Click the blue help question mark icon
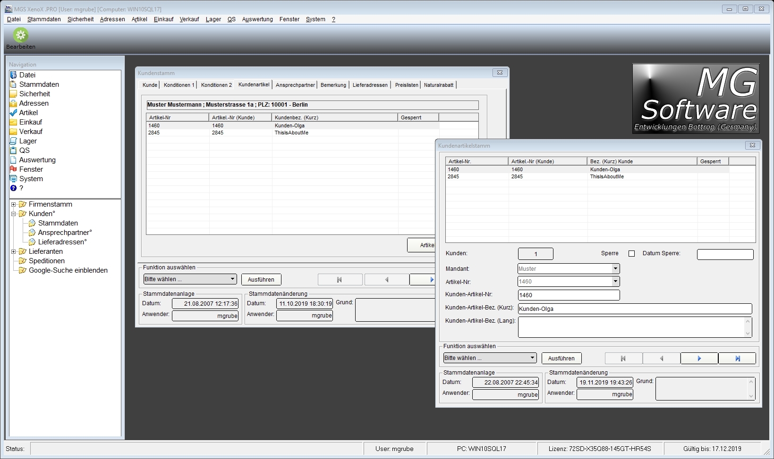Screen dimensions: 774x459 tap(13, 188)
